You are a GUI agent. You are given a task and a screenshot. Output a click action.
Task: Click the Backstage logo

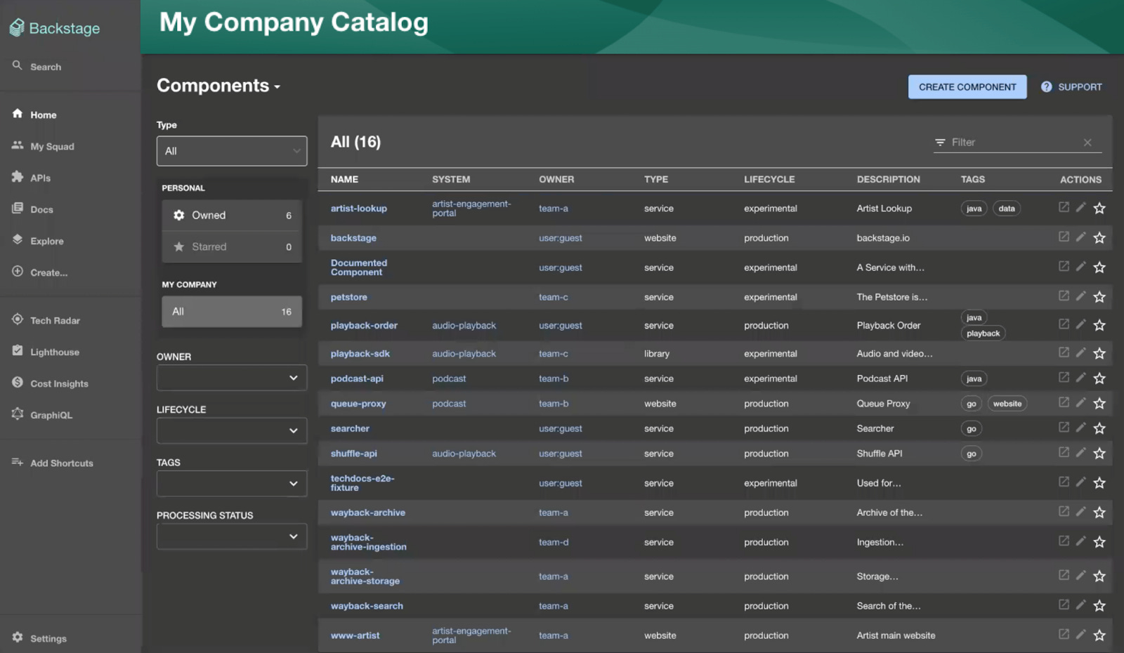point(56,27)
